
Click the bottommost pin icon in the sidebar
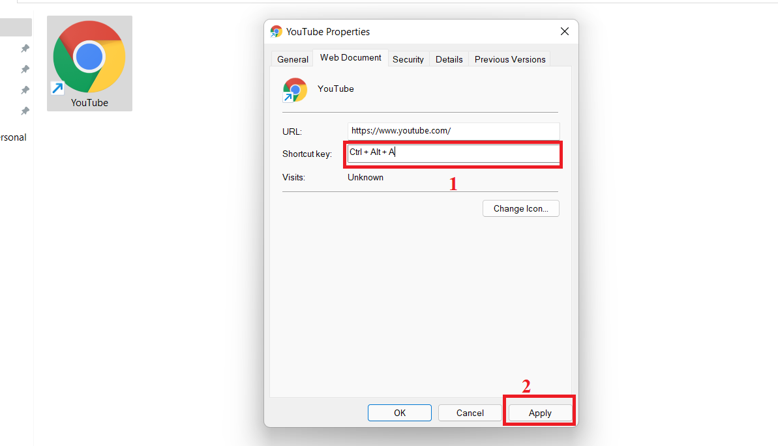point(25,111)
